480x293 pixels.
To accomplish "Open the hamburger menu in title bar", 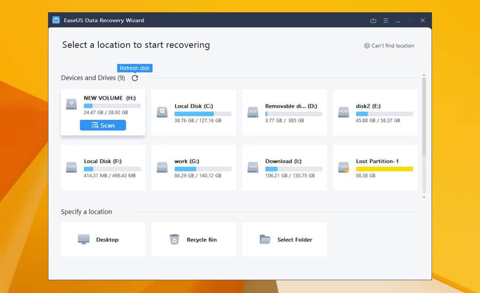I will (386, 20).
